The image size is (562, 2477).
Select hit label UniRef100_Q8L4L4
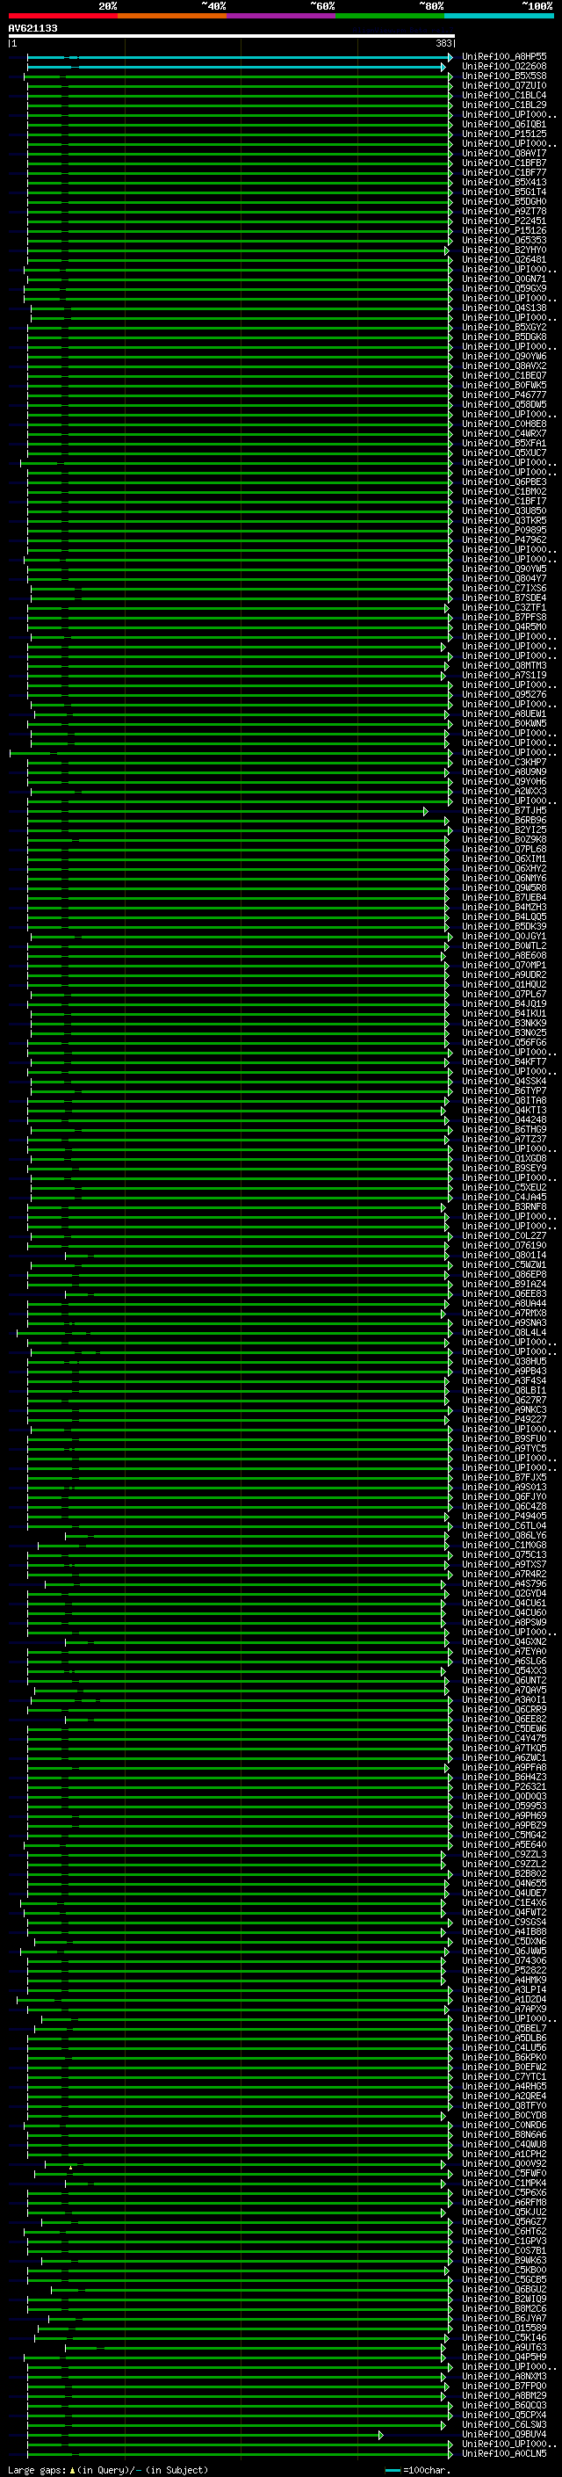click(504, 1332)
